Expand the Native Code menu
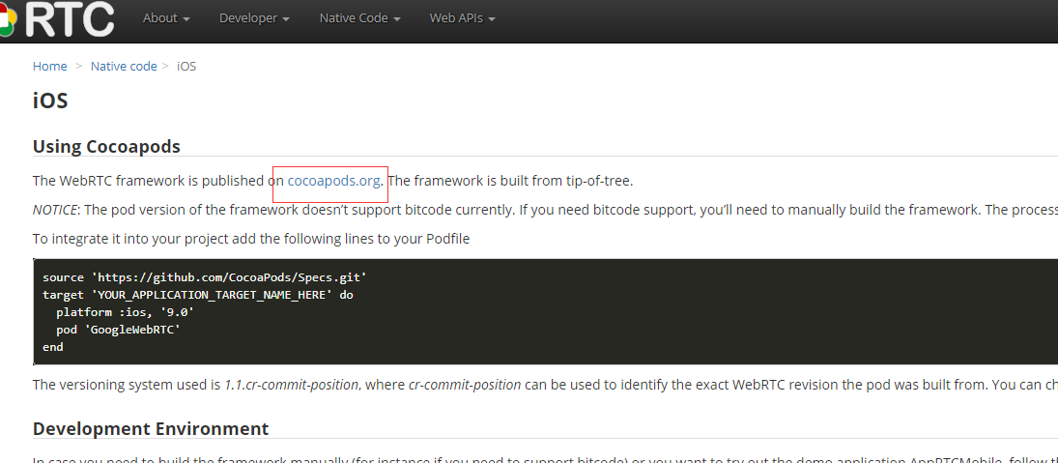 click(x=359, y=18)
